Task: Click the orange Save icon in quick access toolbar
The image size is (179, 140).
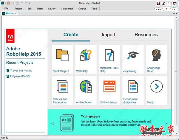Action: click(8, 3)
